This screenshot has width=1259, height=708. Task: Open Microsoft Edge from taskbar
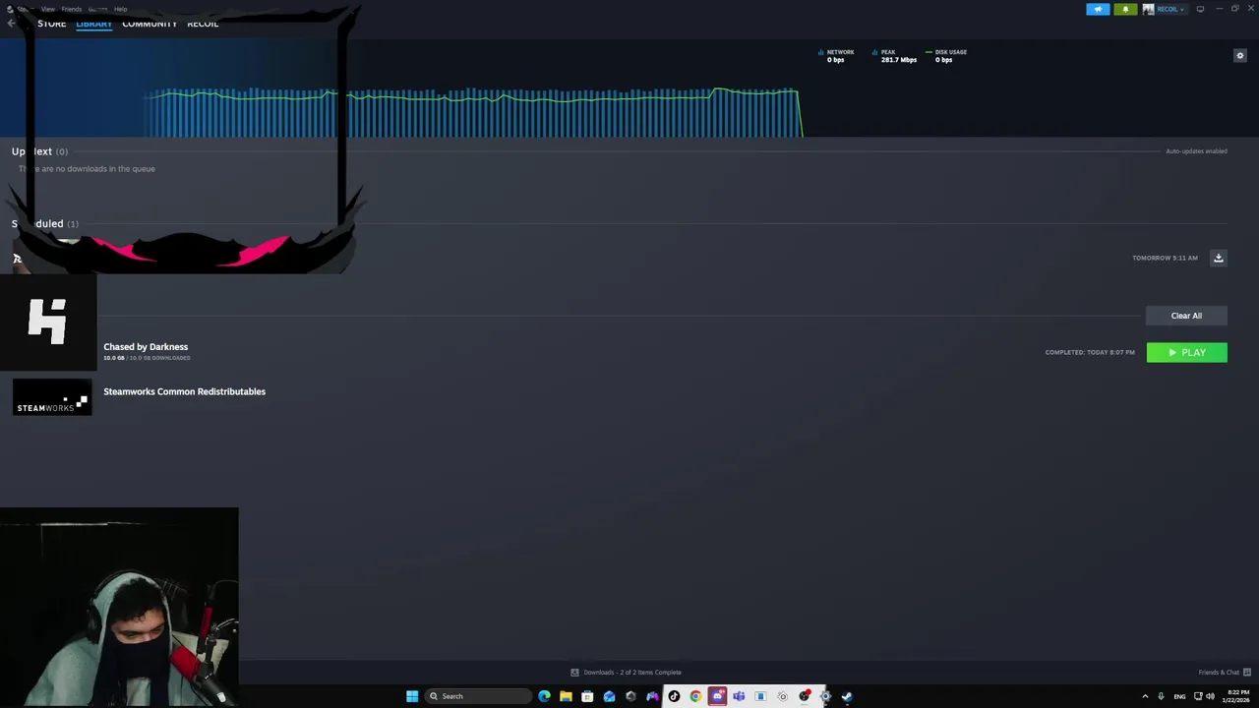point(544,696)
